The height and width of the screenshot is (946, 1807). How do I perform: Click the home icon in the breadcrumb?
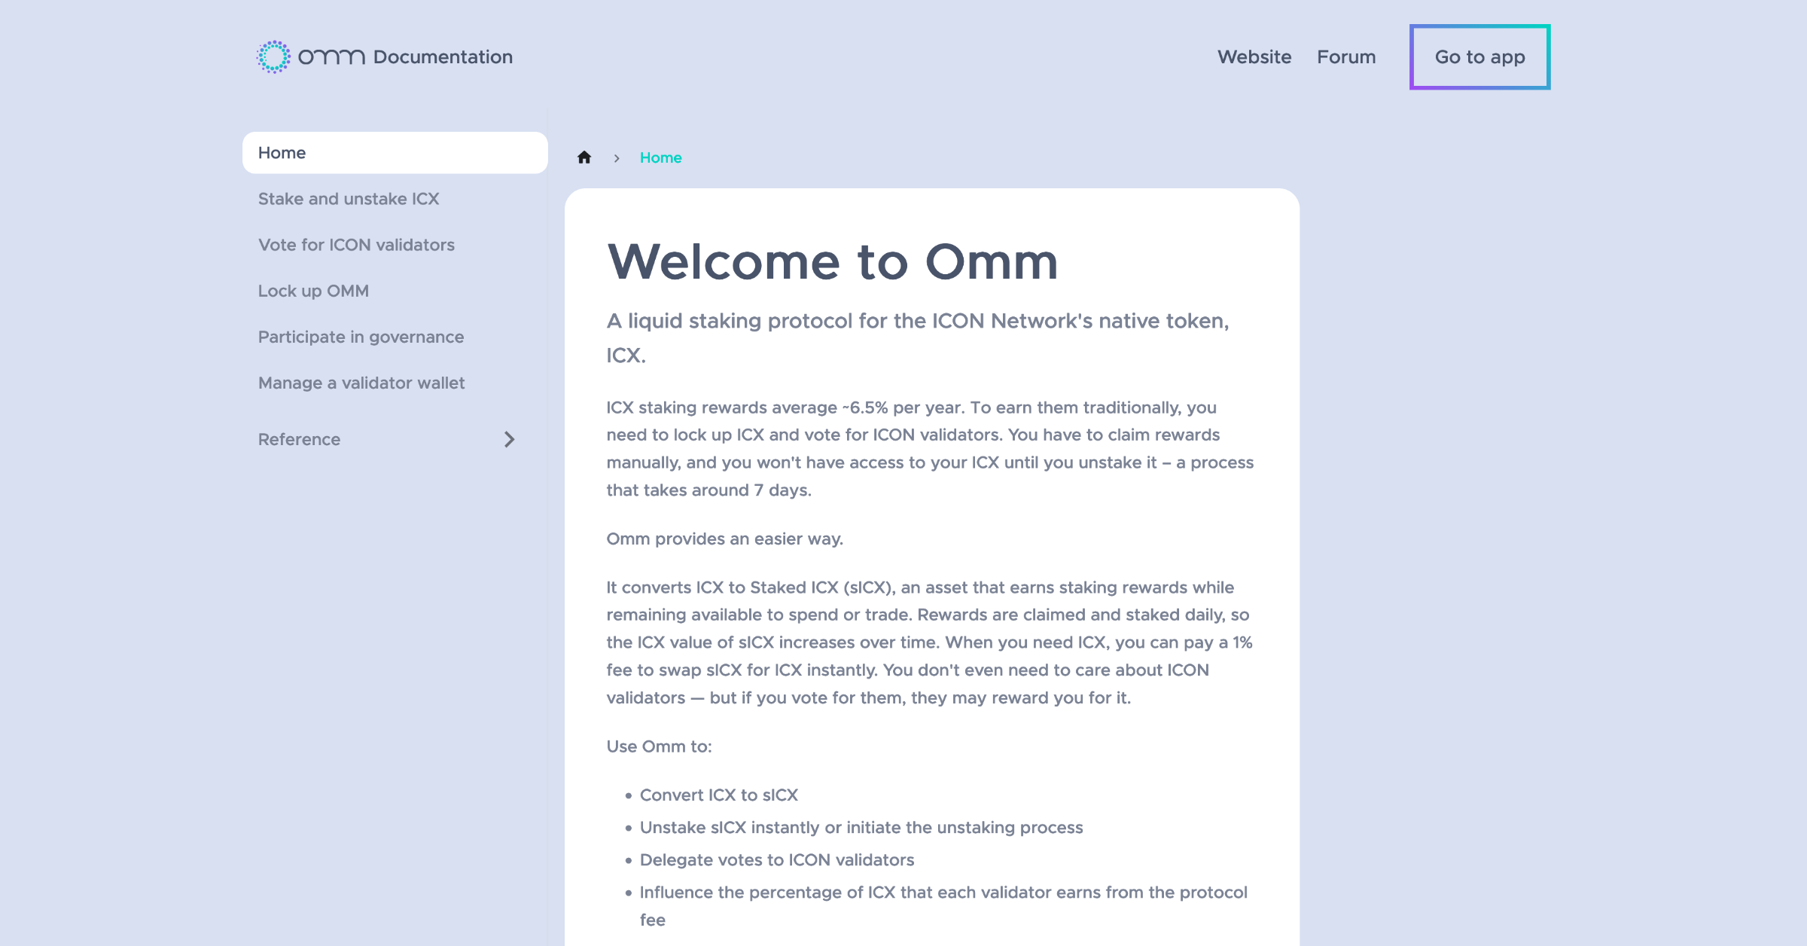click(x=584, y=157)
